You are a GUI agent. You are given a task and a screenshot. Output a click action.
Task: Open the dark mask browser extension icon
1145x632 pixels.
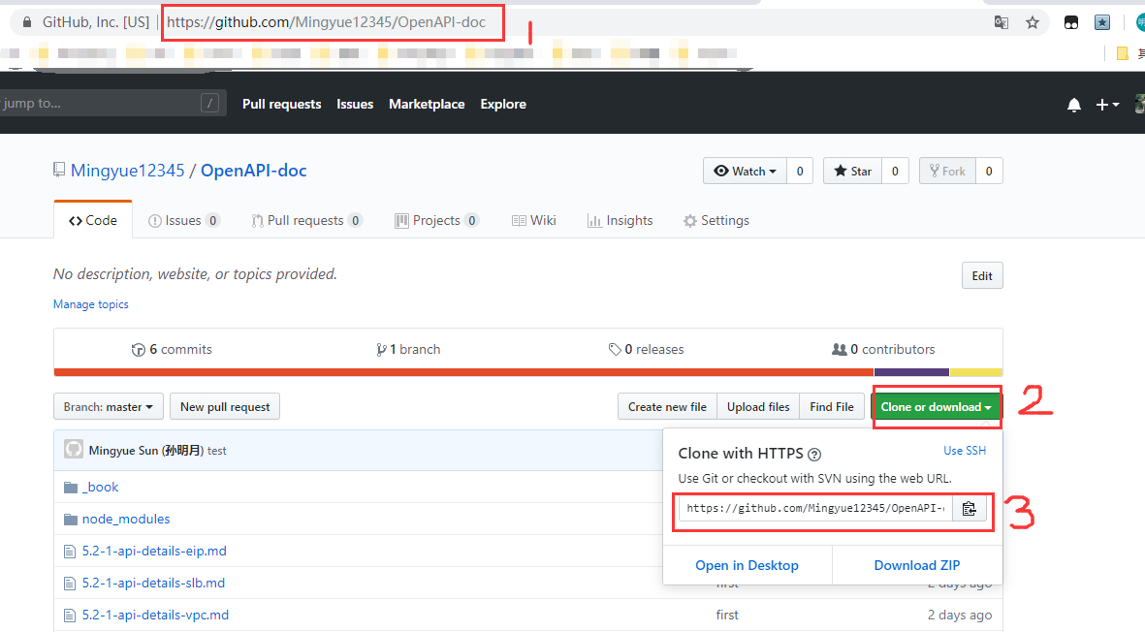(x=1071, y=22)
